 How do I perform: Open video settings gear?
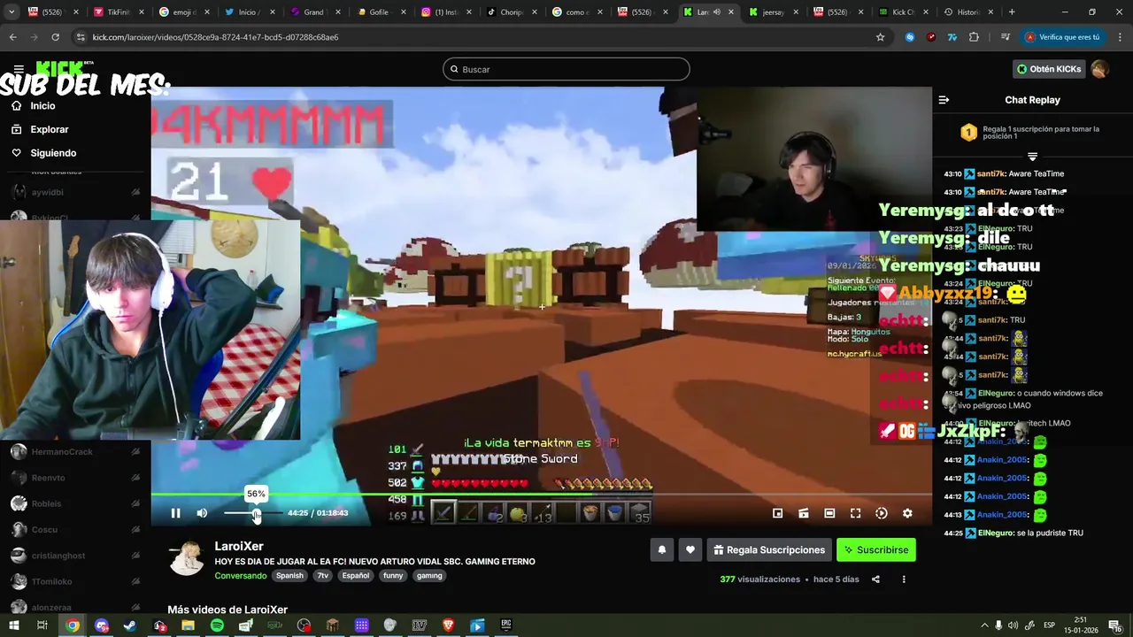(x=907, y=513)
